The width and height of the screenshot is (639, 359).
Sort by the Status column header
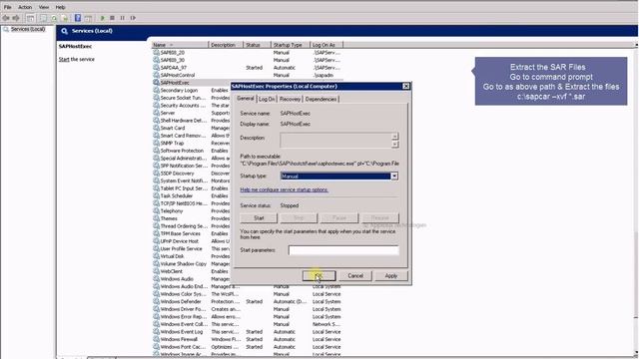click(257, 45)
